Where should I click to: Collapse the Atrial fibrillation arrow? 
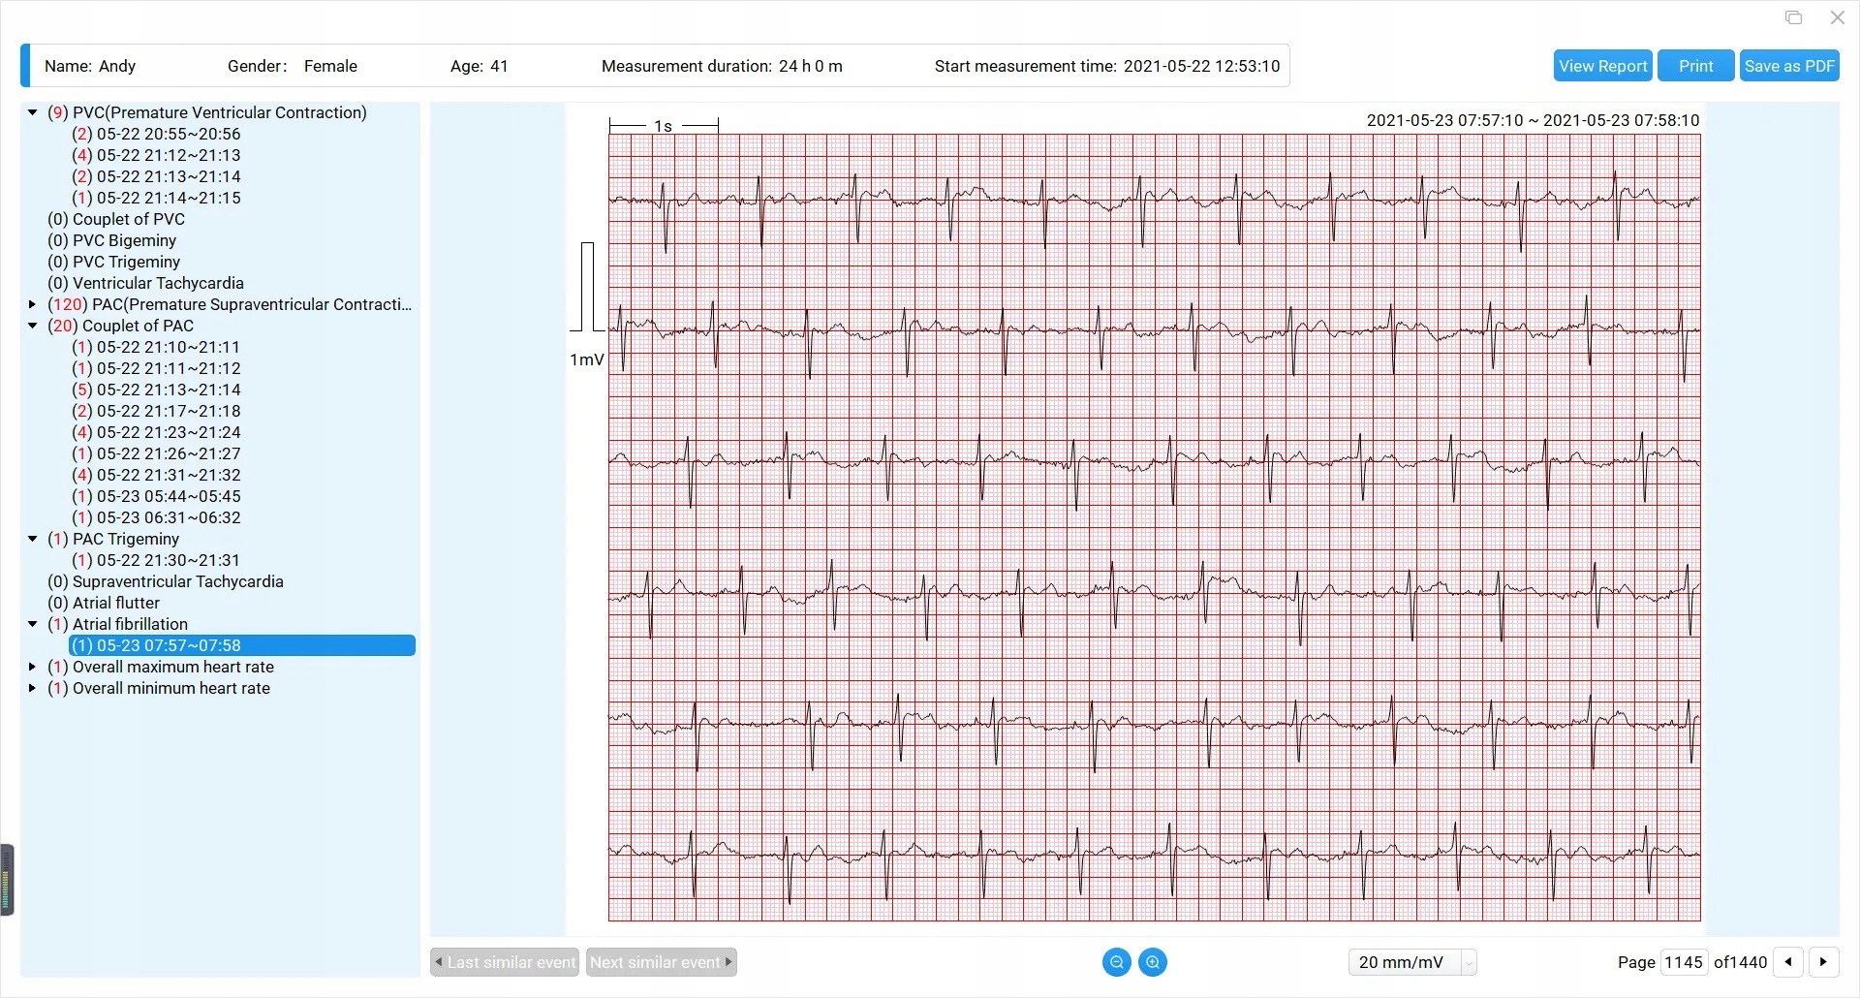click(32, 624)
